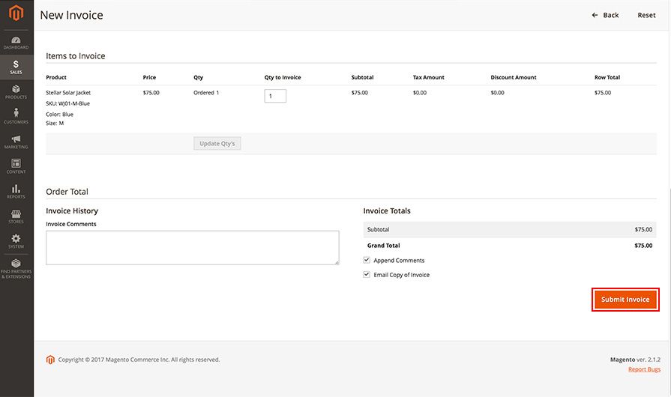Toggle the Email Copy of Invoice checkbox
Screen dimensions: 671x397
[x=367, y=274]
